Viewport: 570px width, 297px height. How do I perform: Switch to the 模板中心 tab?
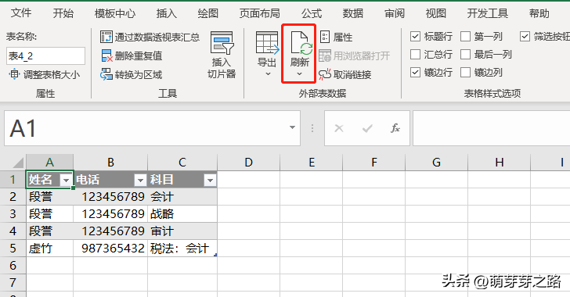click(x=115, y=13)
